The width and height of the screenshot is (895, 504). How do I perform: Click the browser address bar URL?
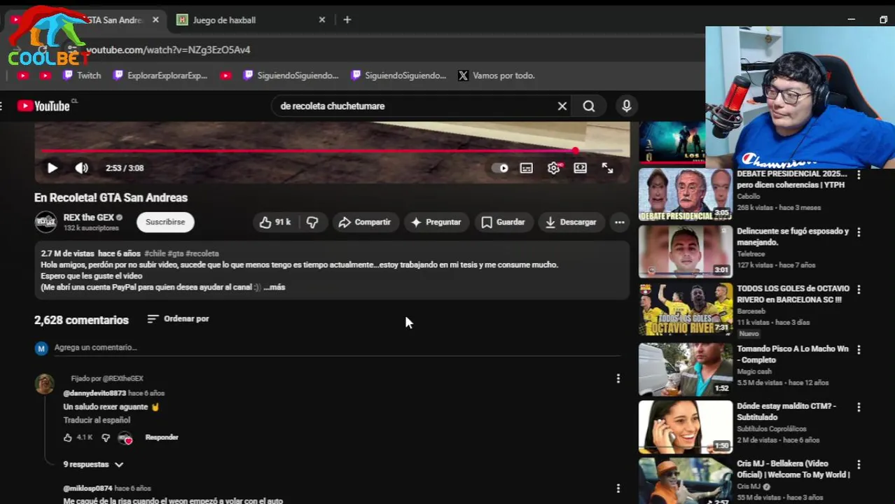(168, 50)
